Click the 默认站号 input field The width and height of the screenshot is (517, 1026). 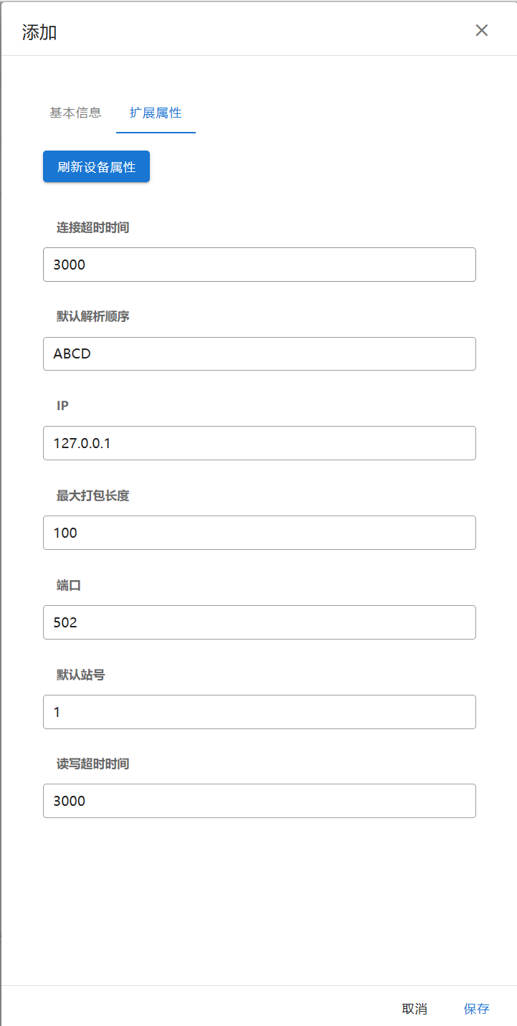click(259, 712)
